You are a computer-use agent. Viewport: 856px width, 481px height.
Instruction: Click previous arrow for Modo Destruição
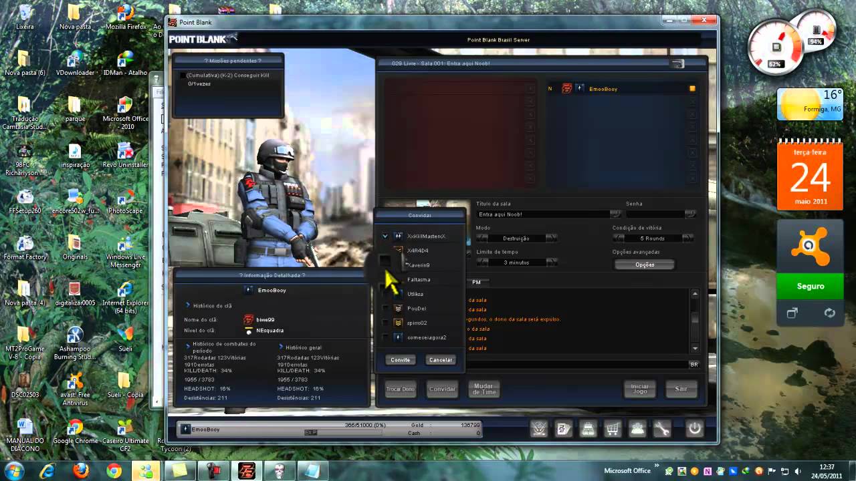(481, 238)
